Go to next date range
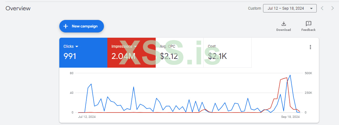Image resolution: width=339 pixels, height=125 pixels. click(332, 8)
